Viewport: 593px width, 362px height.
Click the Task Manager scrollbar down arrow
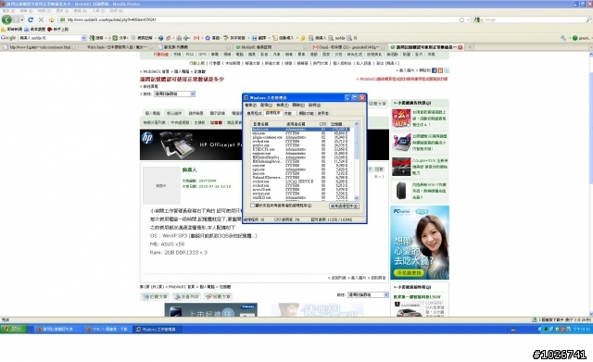356,198
